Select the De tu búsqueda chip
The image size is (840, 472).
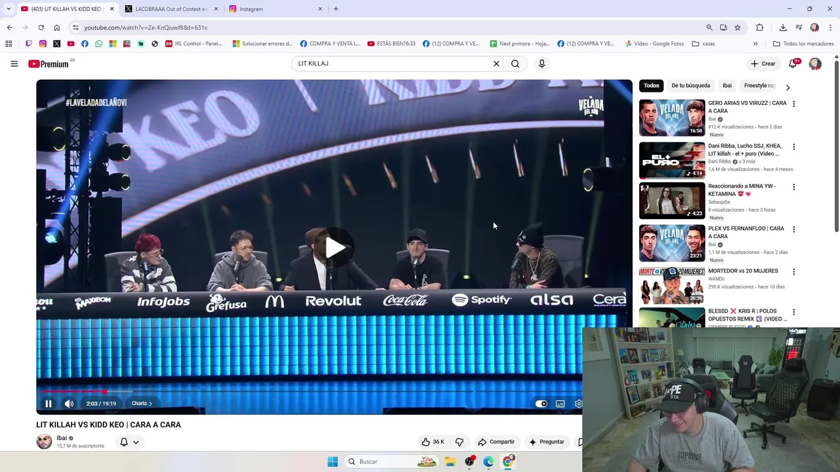click(x=690, y=85)
